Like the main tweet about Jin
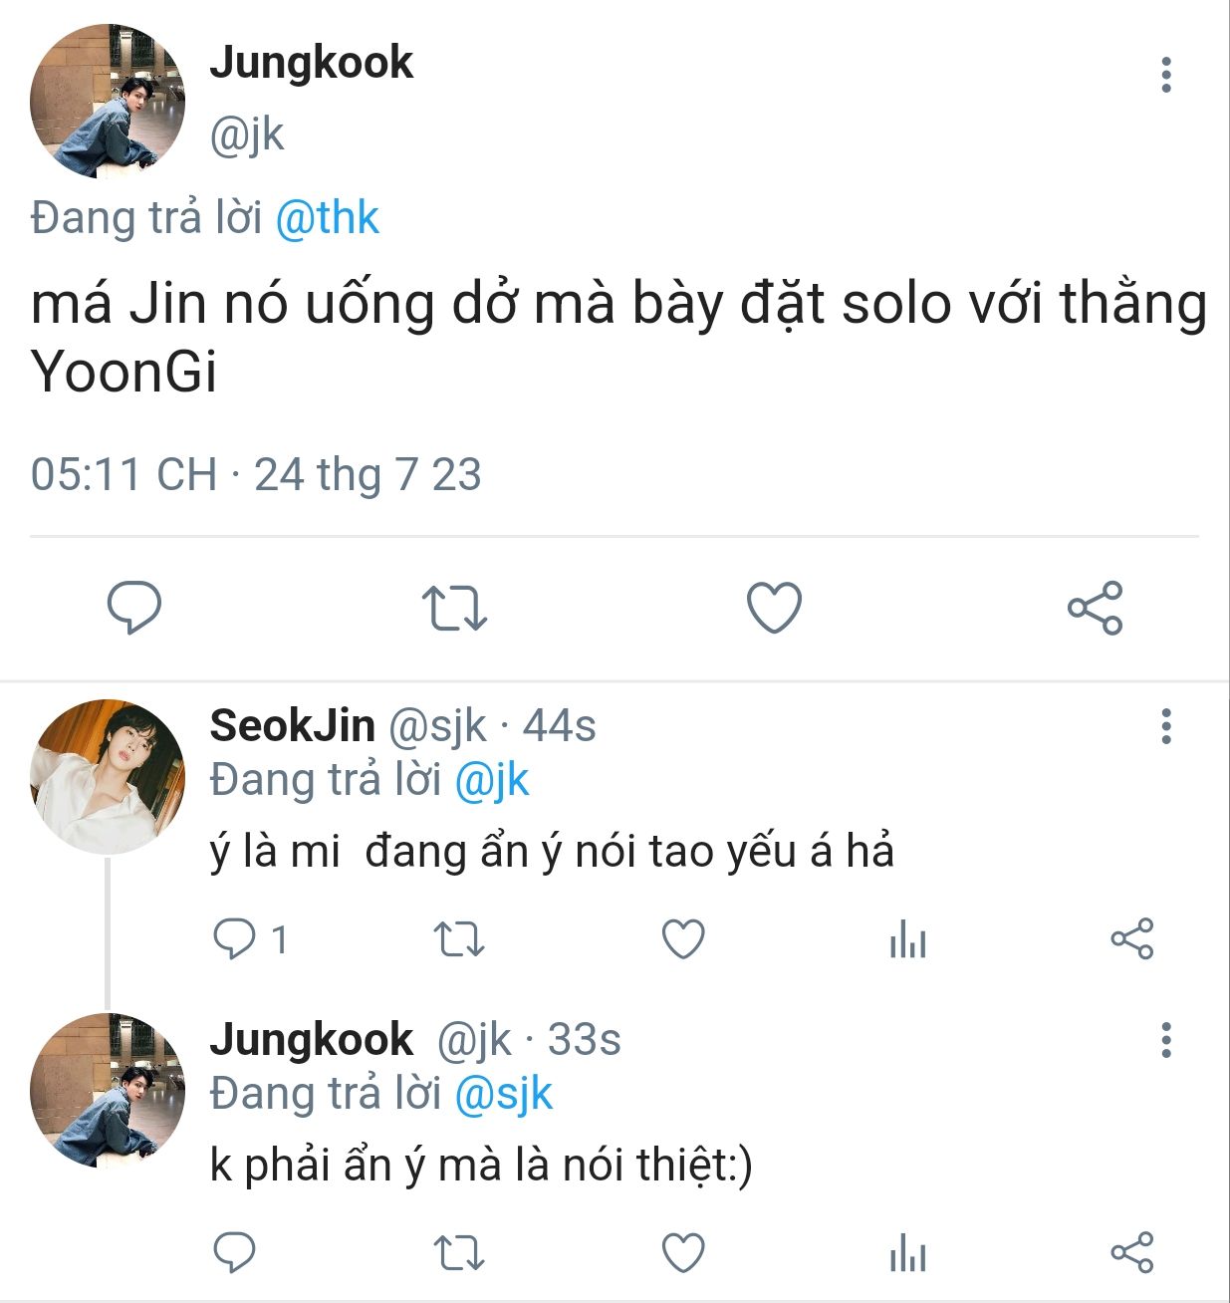 (774, 608)
